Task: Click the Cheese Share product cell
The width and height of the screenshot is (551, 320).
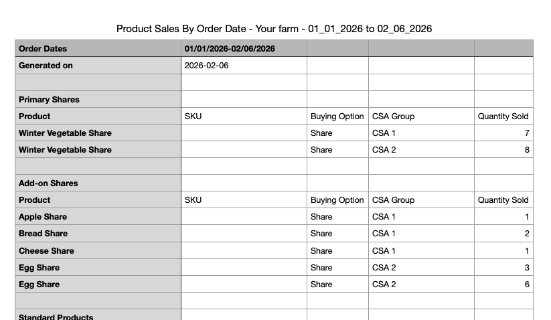Action: (x=46, y=251)
